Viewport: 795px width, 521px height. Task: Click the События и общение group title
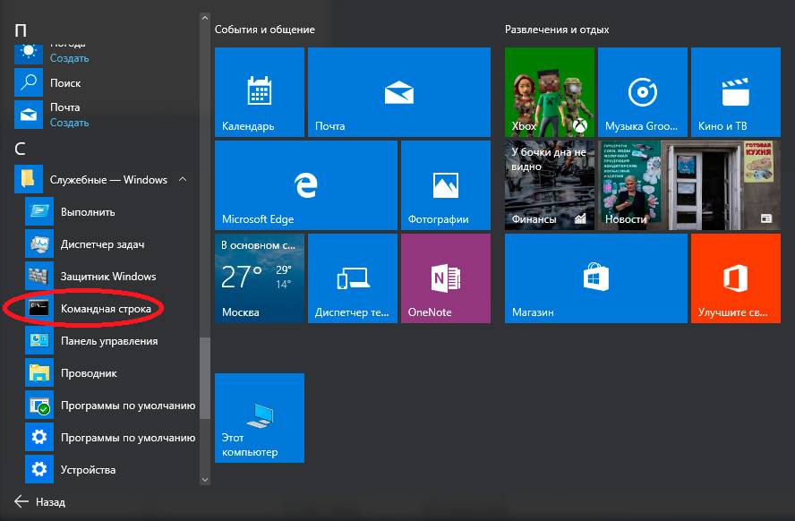click(264, 30)
